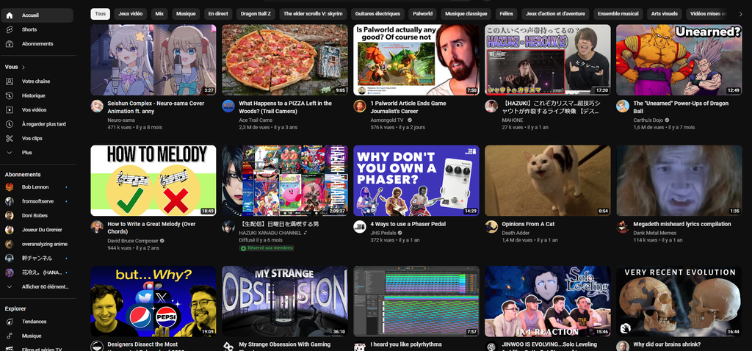
Task: Select the Félins filter chip
Action: click(x=506, y=14)
